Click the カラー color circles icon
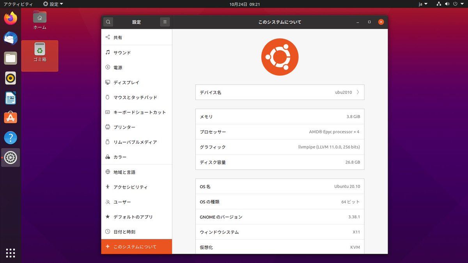Viewport: 468px width, 263px height. [108, 157]
